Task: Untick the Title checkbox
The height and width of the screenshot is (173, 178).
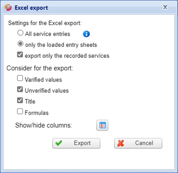Action: (20, 101)
